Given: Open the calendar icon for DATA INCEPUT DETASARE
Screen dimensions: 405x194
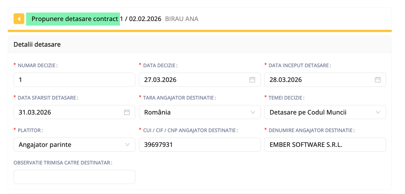Looking at the screenshot, I should pyautogui.click(x=378, y=80).
